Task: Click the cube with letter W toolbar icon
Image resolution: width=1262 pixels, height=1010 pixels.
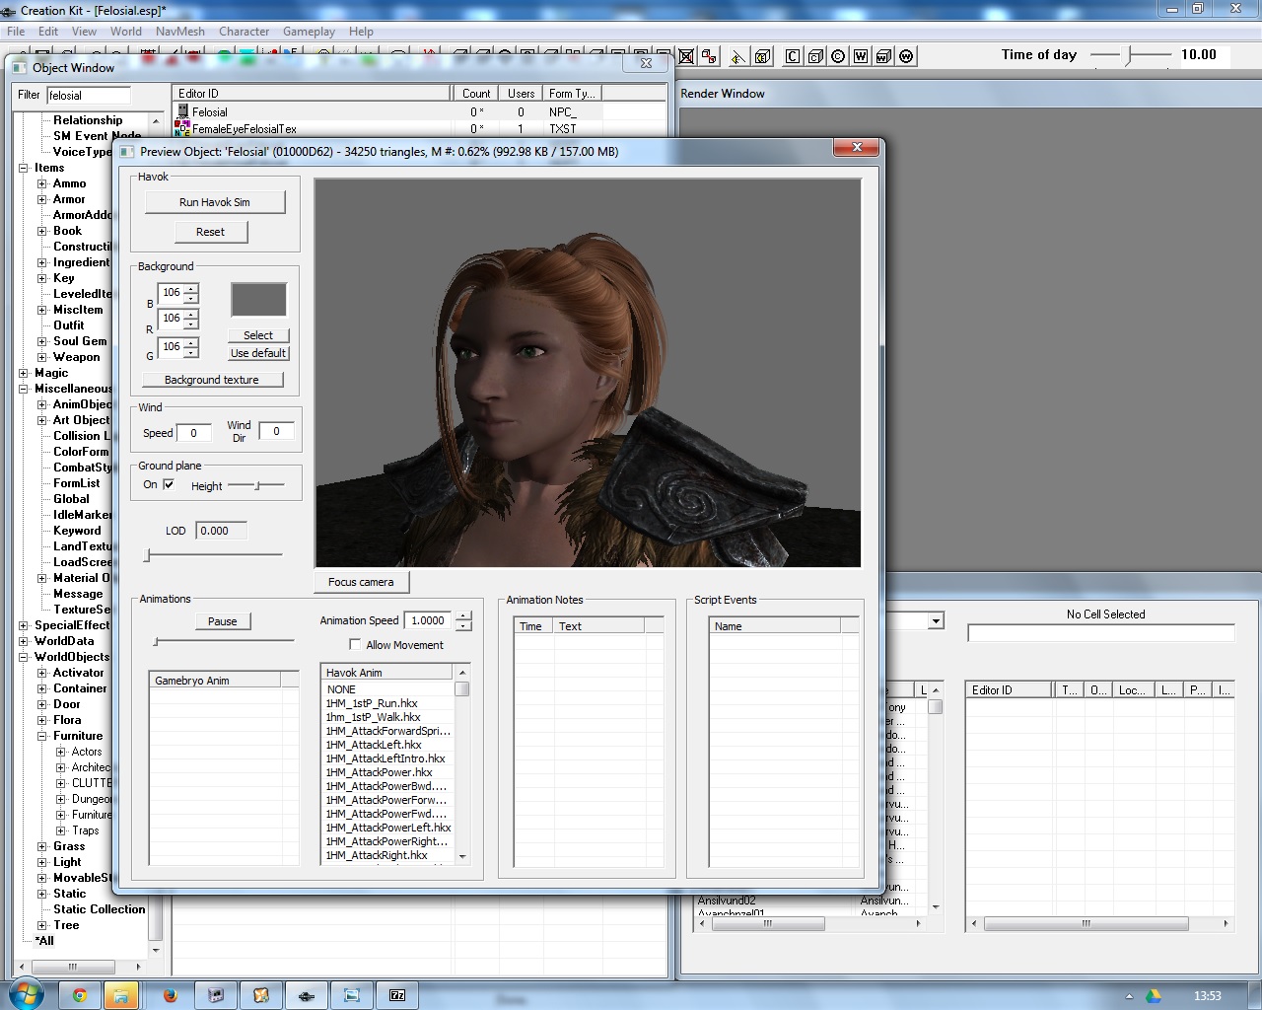Action: [883, 56]
